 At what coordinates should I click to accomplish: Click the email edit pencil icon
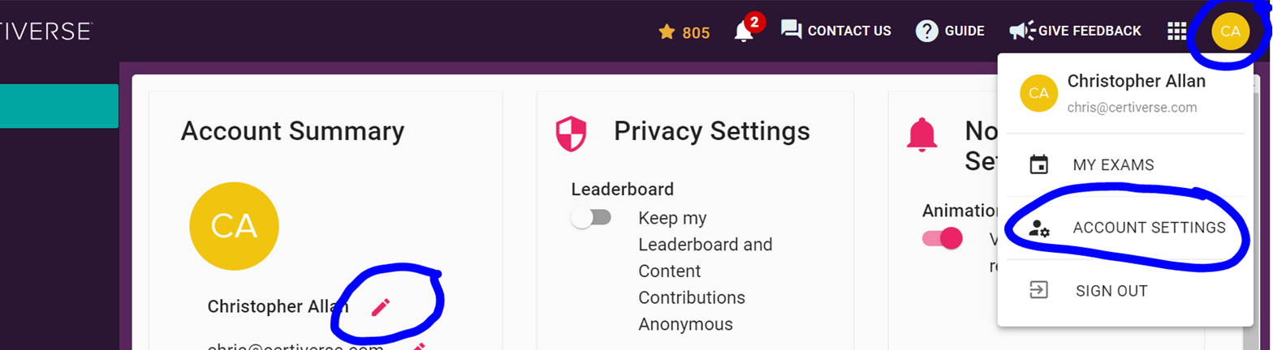point(419,347)
